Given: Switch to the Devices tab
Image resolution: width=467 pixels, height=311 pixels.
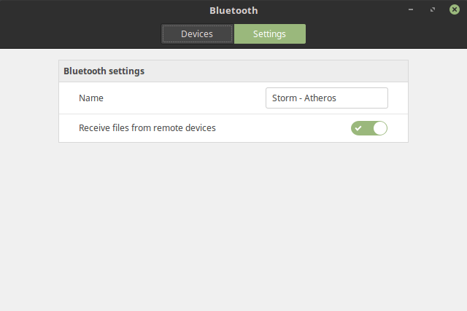Looking at the screenshot, I should click(197, 34).
